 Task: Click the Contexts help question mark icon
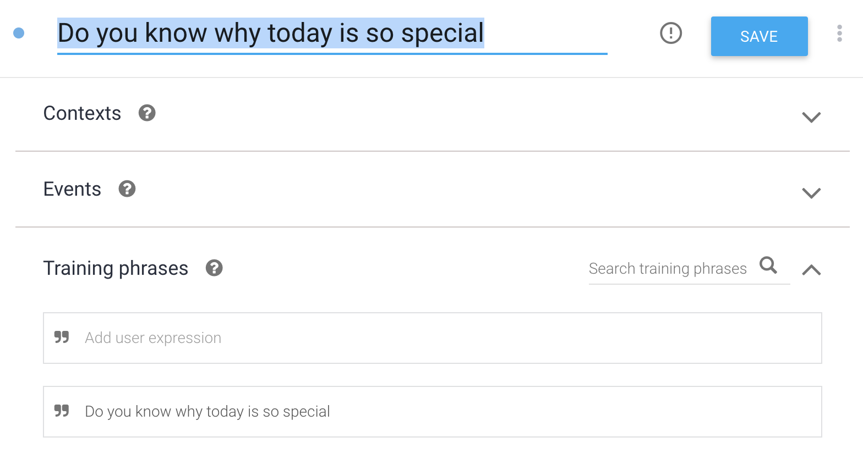147,113
